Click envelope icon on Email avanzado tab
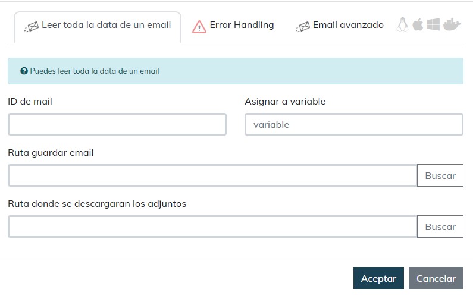473x299 pixels. pos(303,26)
